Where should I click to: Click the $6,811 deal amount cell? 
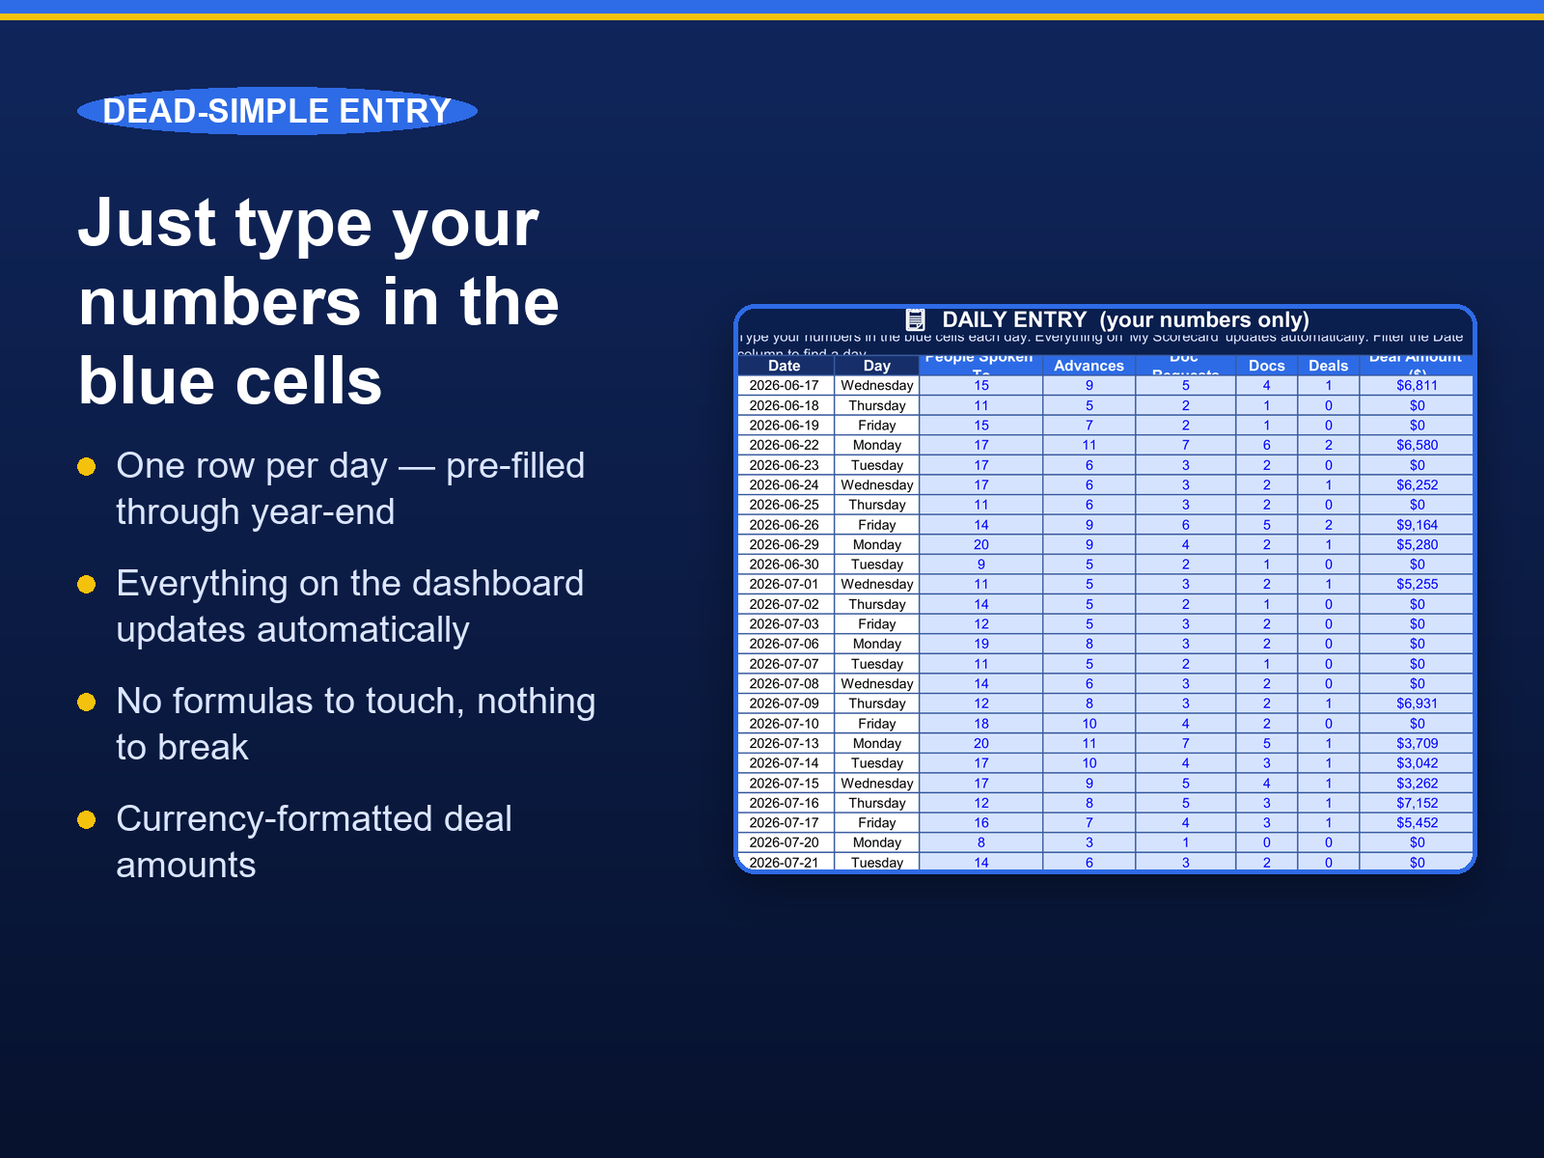pyautogui.click(x=1417, y=385)
